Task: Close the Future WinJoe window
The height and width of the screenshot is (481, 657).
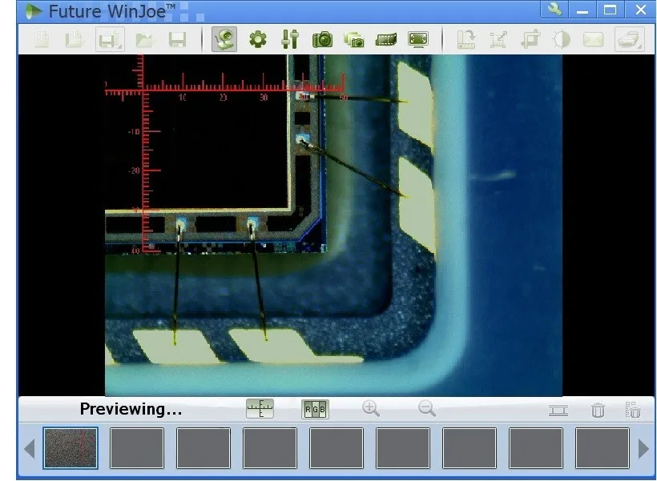Action: pos(641,10)
